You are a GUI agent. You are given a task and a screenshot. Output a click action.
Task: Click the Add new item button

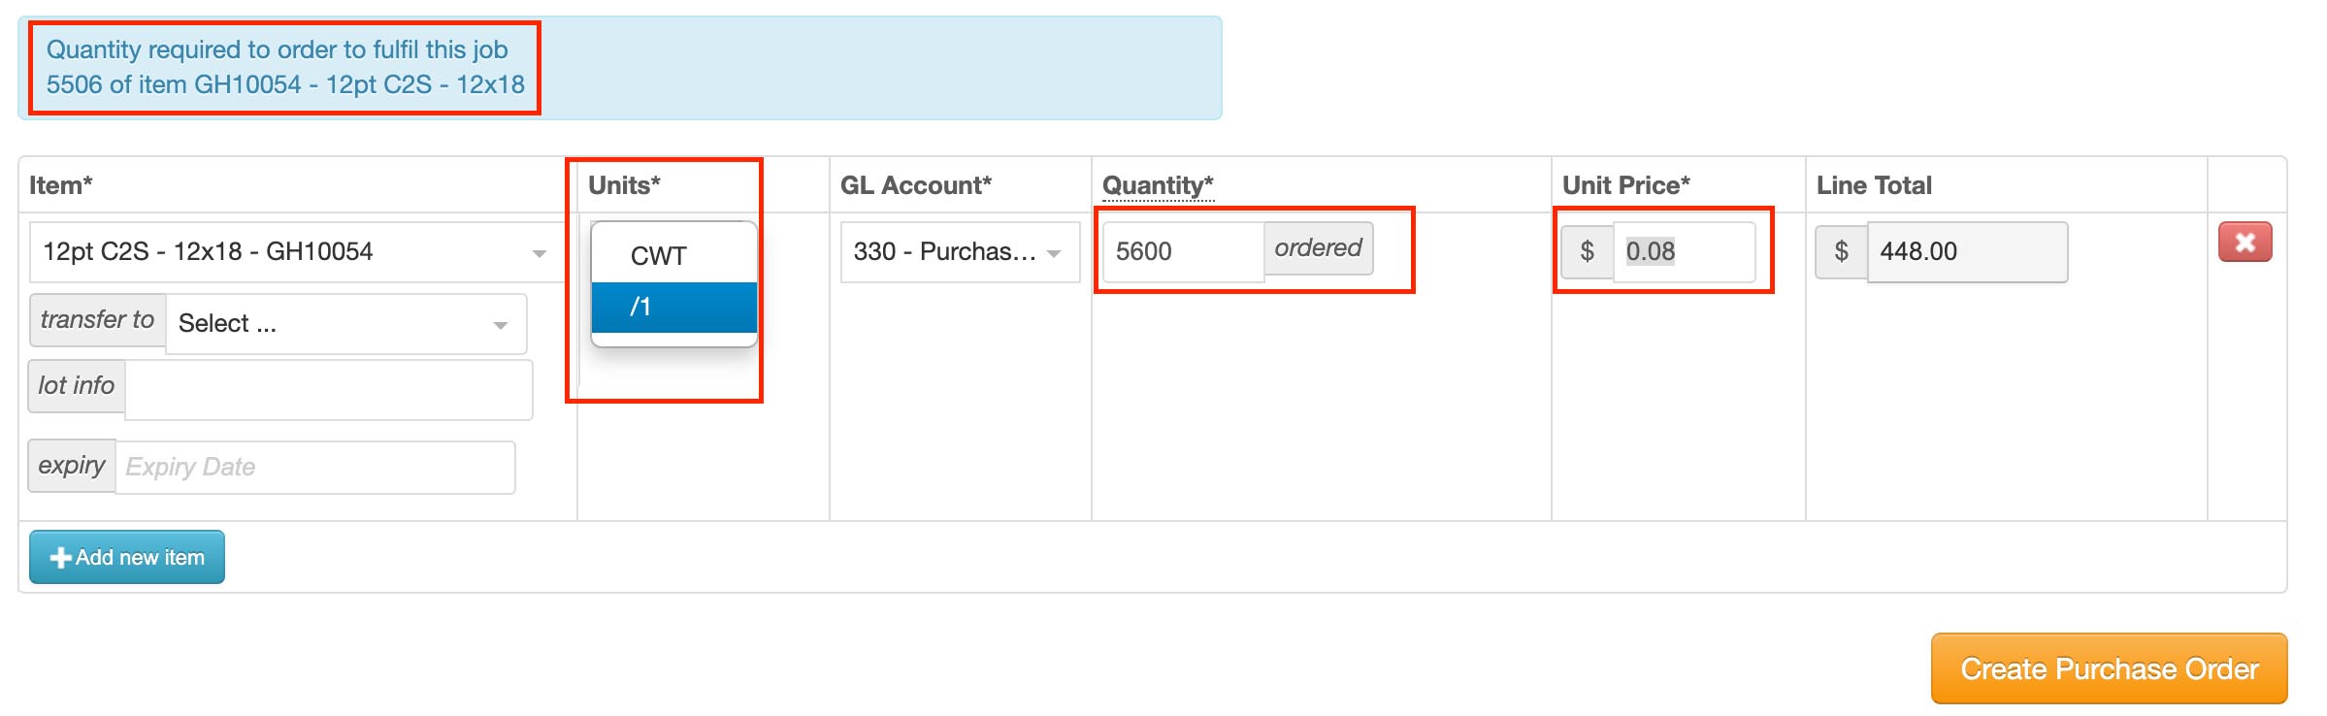coord(127,557)
